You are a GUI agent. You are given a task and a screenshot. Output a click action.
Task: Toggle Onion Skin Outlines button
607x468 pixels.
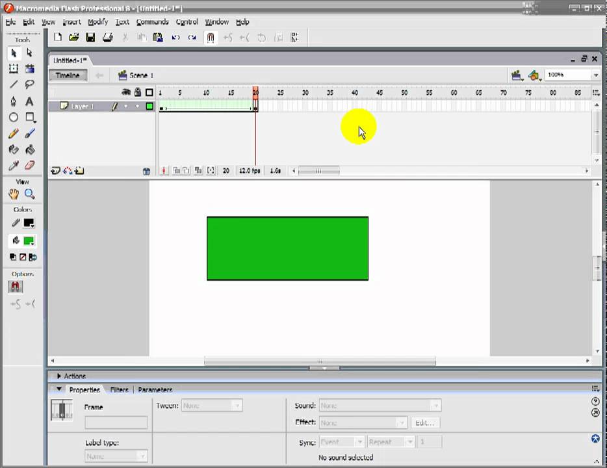pos(187,170)
